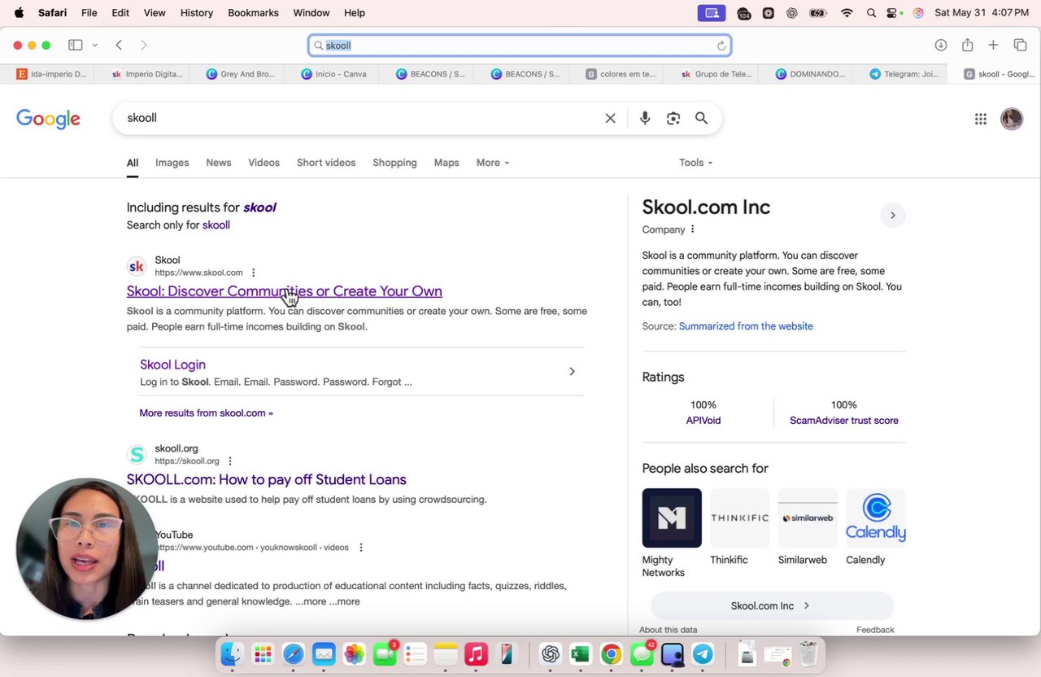Select the Mighty Networks thumbnail
Image resolution: width=1041 pixels, height=677 pixels.
[x=672, y=518]
